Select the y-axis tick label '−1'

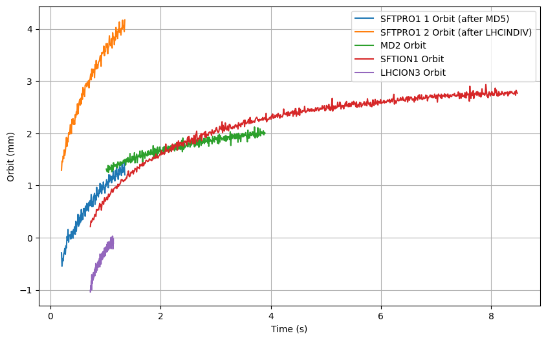click(x=27, y=290)
